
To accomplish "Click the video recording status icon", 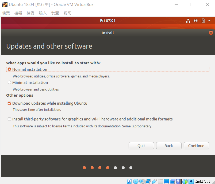I will click(x=173, y=181).
